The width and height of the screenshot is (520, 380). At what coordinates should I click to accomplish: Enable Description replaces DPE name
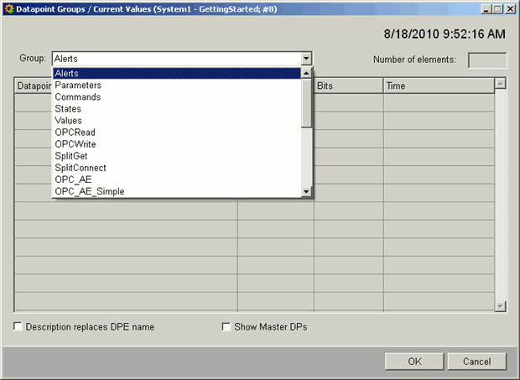[19, 327]
